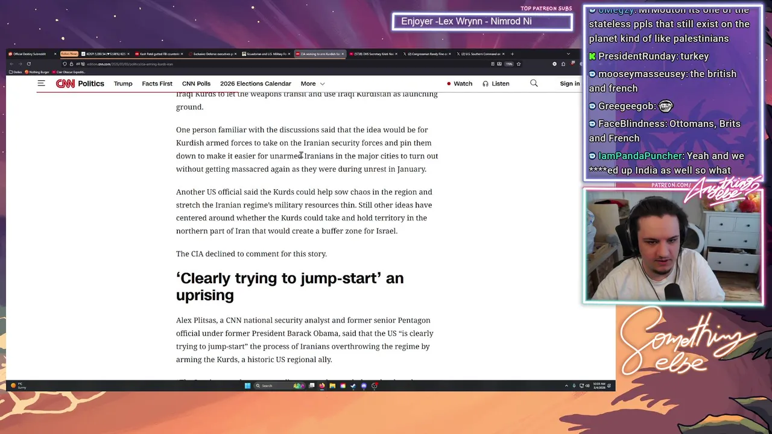Go back in browser history
Image resolution: width=772 pixels, height=434 pixels.
[x=10, y=64]
